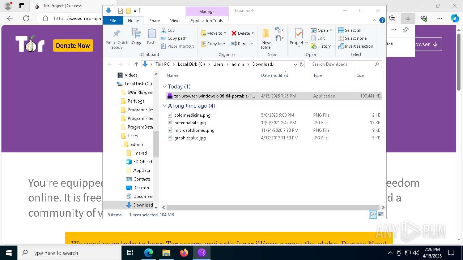Expand address bar history dropdown
This screenshot has width=463, height=260.
click(296, 64)
